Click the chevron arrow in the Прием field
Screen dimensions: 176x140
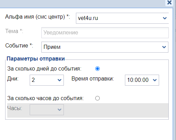[164, 47]
